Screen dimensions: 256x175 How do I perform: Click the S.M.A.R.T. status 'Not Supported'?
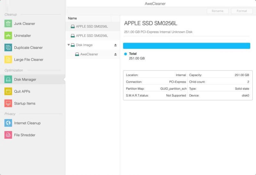[x=176, y=95]
